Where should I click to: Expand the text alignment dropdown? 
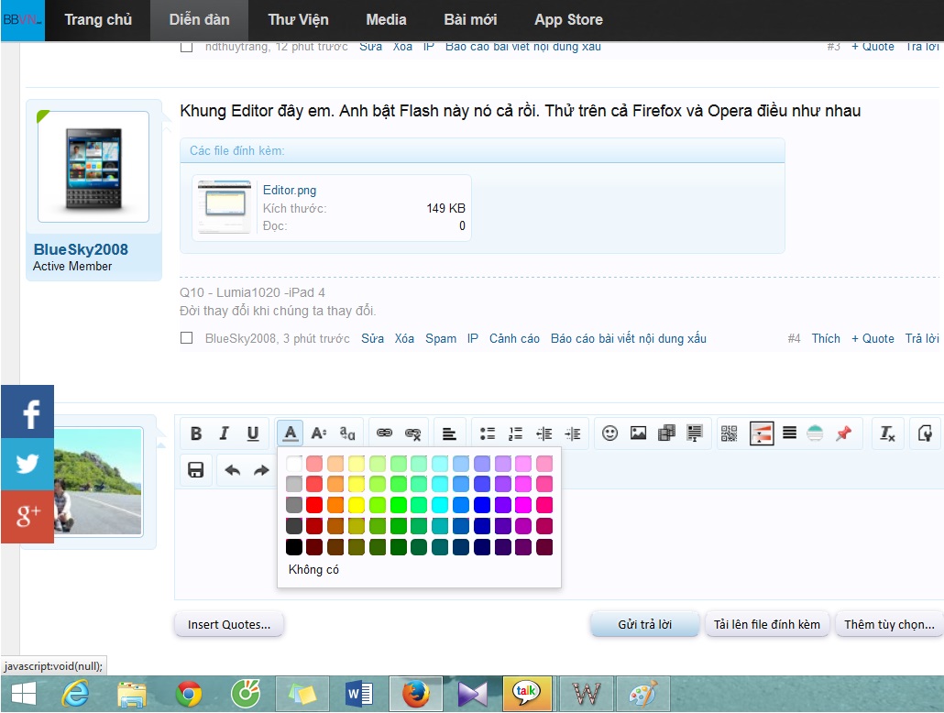coord(449,433)
